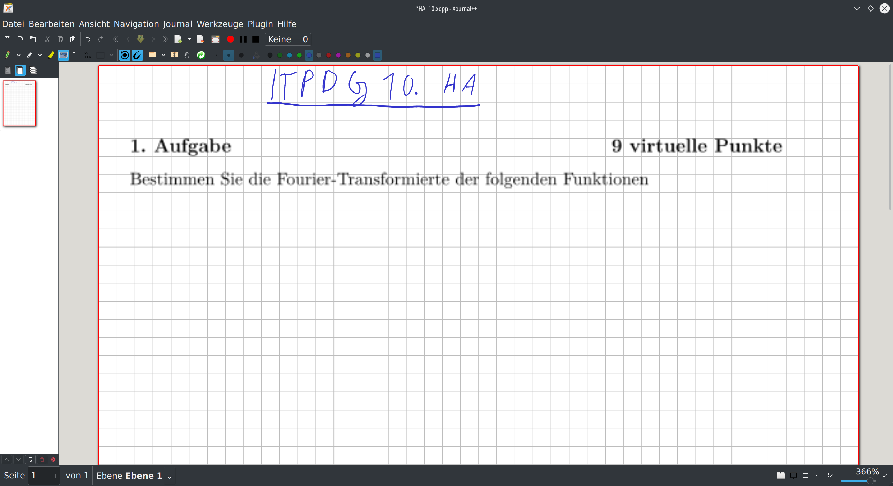Toggle the shape recognizer
Image resolution: width=893 pixels, height=486 pixels.
click(125, 55)
